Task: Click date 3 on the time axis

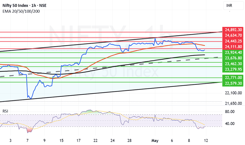Action: (x=11, y=141)
